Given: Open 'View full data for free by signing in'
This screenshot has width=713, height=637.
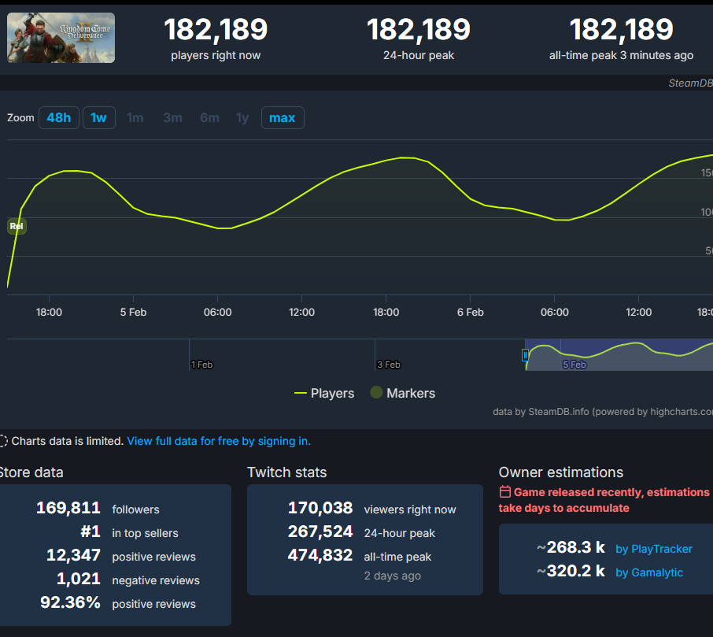Looking at the screenshot, I should (219, 441).
